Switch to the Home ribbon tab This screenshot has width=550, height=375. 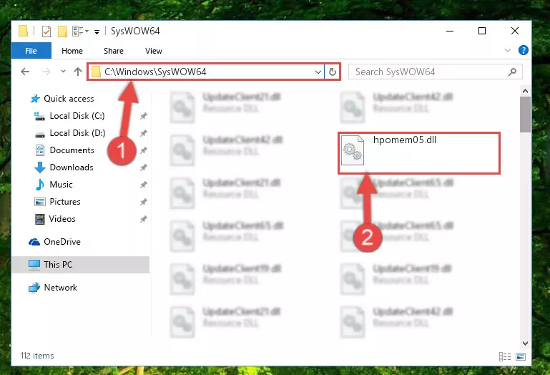[72, 51]
